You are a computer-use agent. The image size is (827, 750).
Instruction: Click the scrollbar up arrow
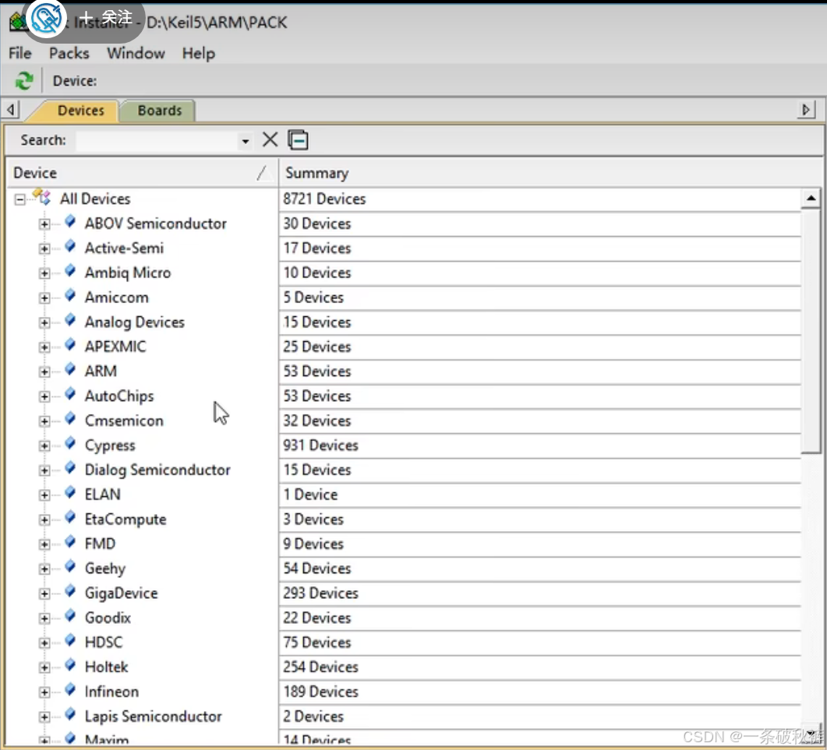point(811,199)
